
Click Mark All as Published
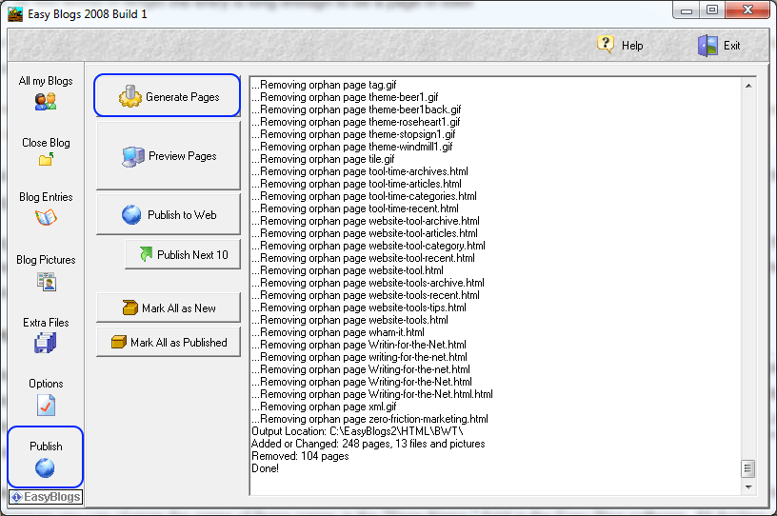click(x=168, y=342)
